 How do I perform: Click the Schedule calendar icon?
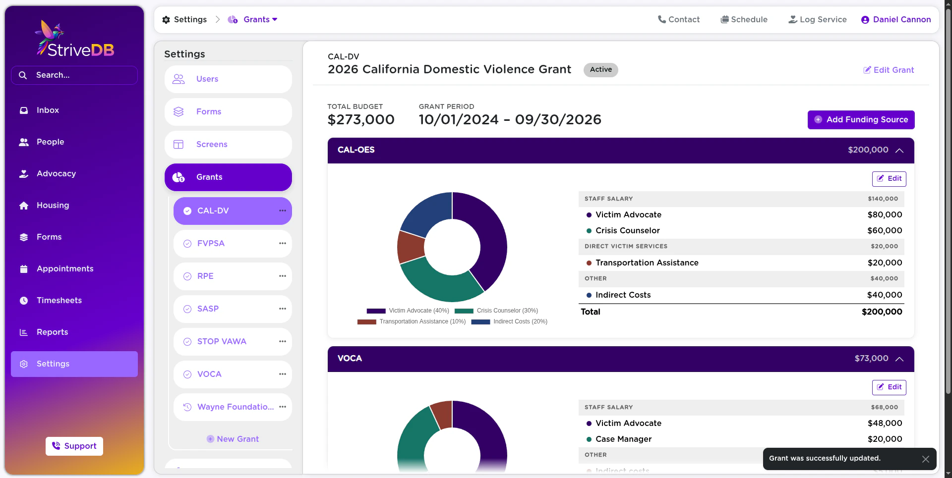724,19
